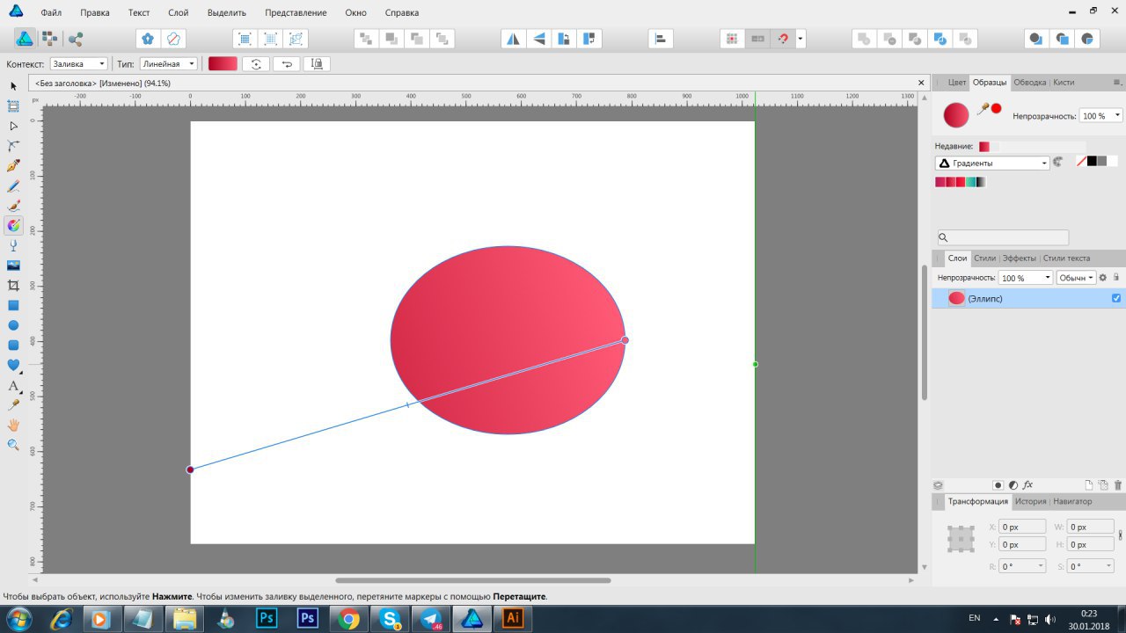
Task: Switch to the Pixel persona icon
Action: pos(50,39)
